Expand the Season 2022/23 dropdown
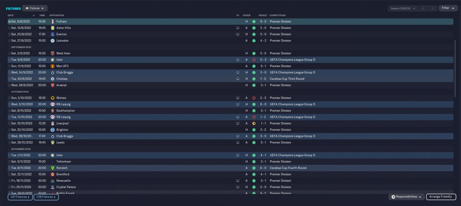This screenshot has width=461, height=206. click(x=403, y=8)
